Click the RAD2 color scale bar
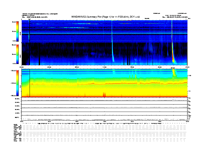This screenshot has height=156, width=202. tap(17, 31)
